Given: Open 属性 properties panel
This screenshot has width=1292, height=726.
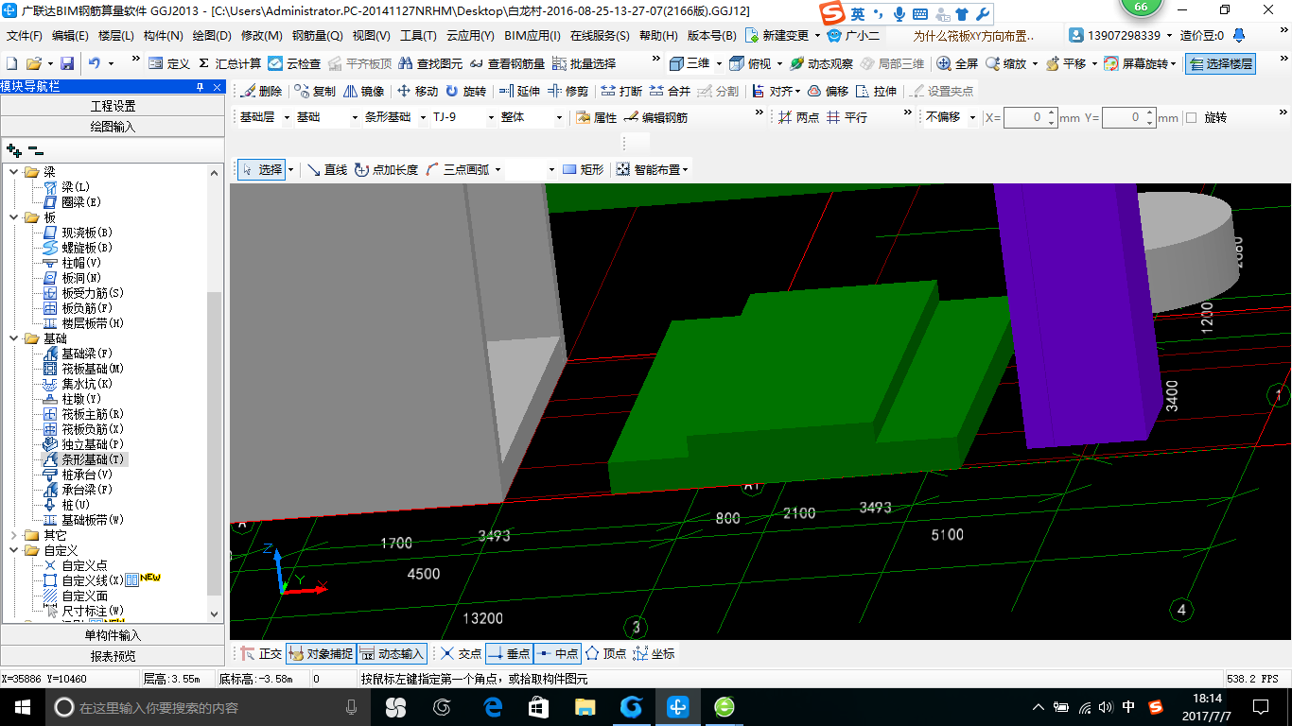Looking at the screenshot, I should [x=596, y=117].
